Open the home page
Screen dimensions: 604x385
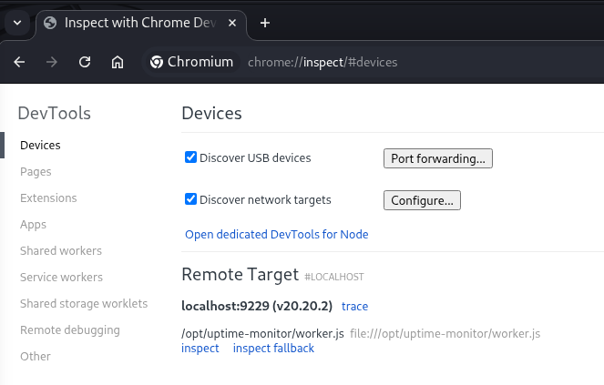pos(118,62)
